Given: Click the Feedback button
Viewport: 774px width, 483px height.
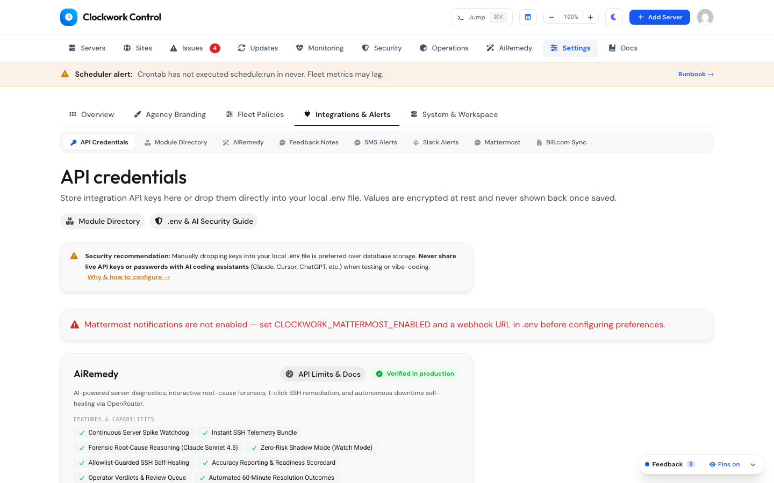Looking at the screenshot, I should pyautogui.click(x=670, y=464).
